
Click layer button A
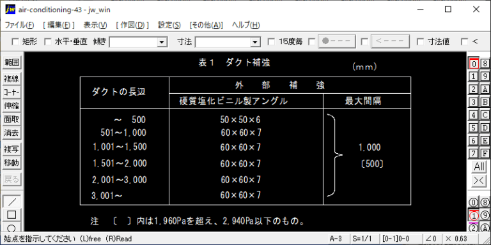coord(485,89)
